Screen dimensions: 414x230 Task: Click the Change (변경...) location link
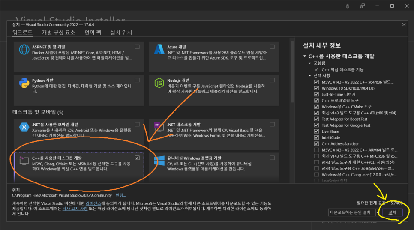click(121, 195)
